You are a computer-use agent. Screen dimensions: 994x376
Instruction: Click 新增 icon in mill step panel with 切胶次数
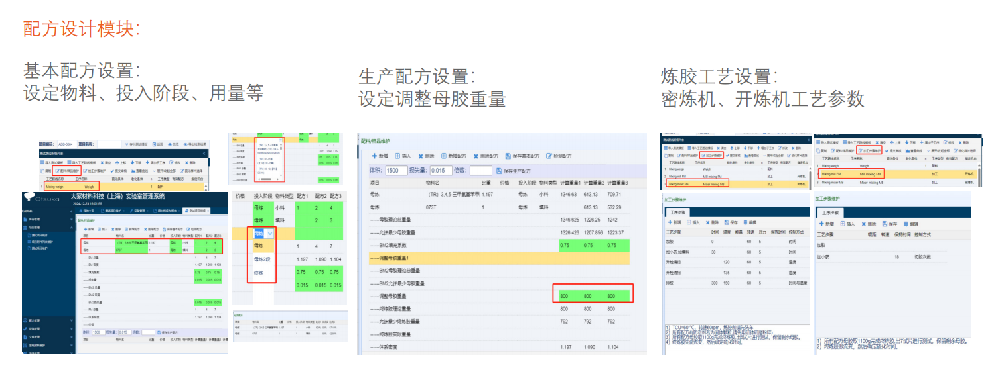tap(821, 224)
